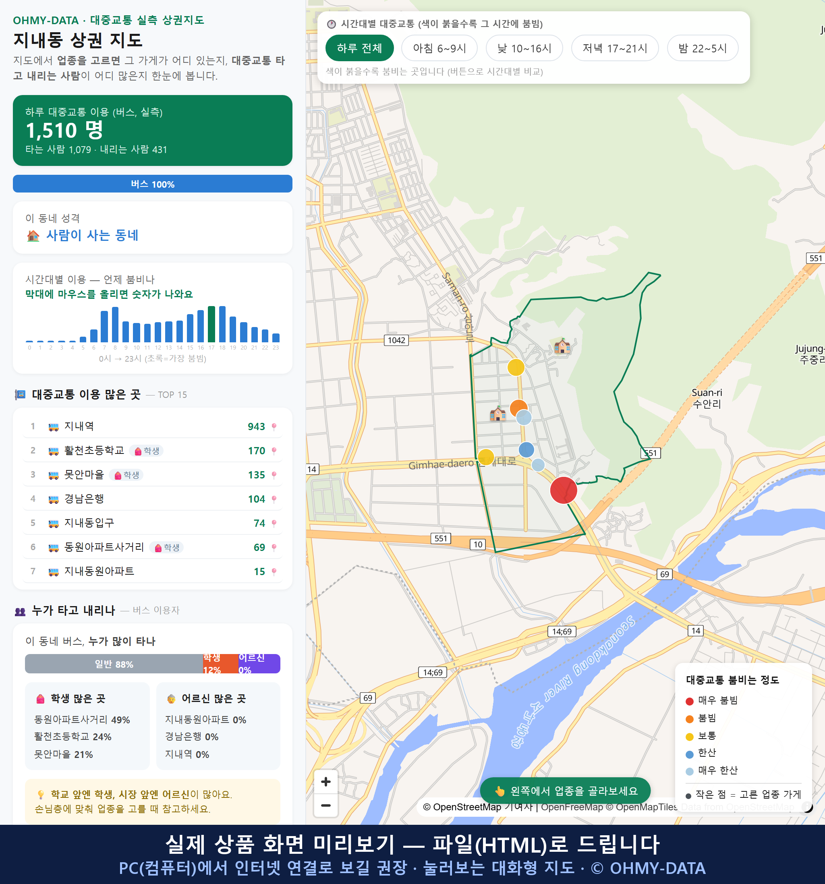The width and height of the screenshot is (825, 884).
Task: Select the 경남은행 stop name
Action: (84, 499)
